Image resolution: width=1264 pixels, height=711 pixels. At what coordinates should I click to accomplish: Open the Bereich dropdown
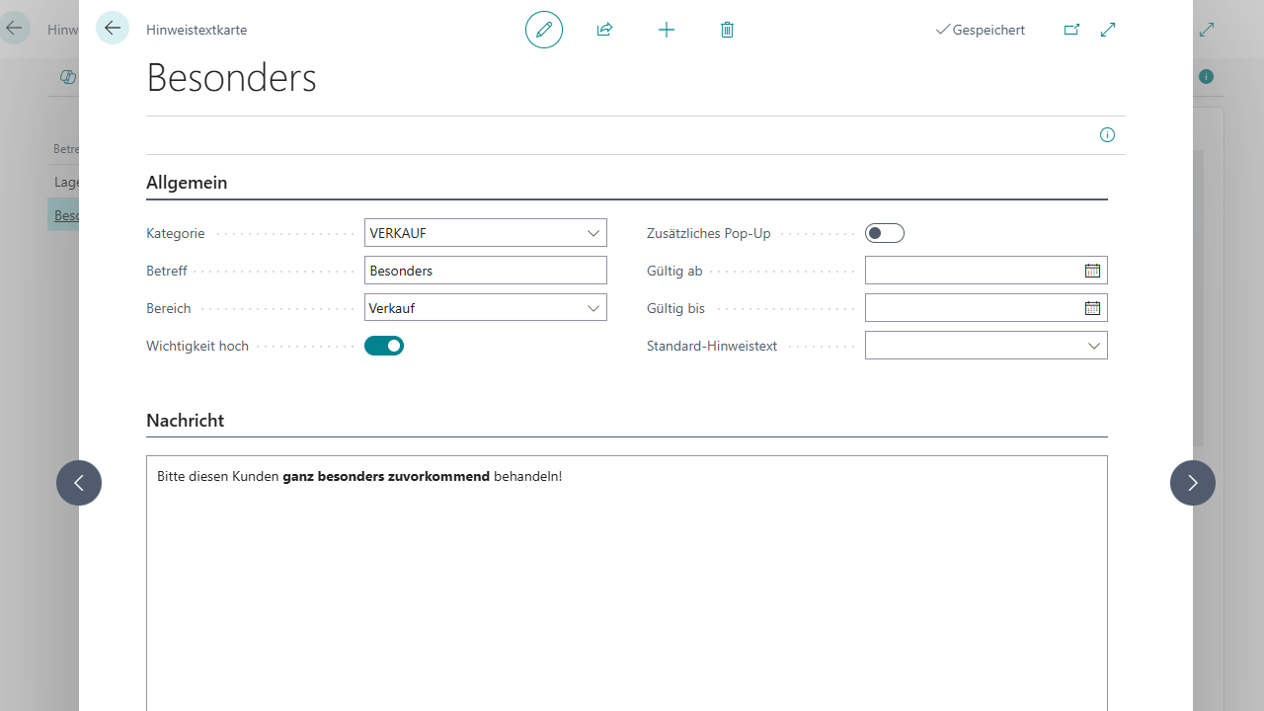point(592,308)
